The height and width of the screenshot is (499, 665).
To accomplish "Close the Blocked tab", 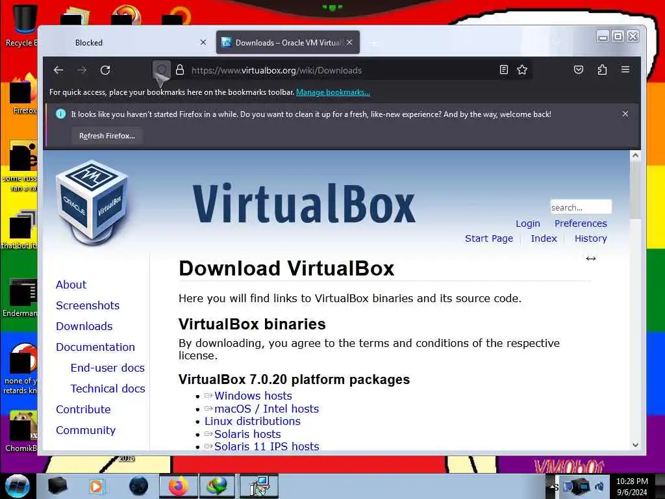I will [x=203, y=42].
